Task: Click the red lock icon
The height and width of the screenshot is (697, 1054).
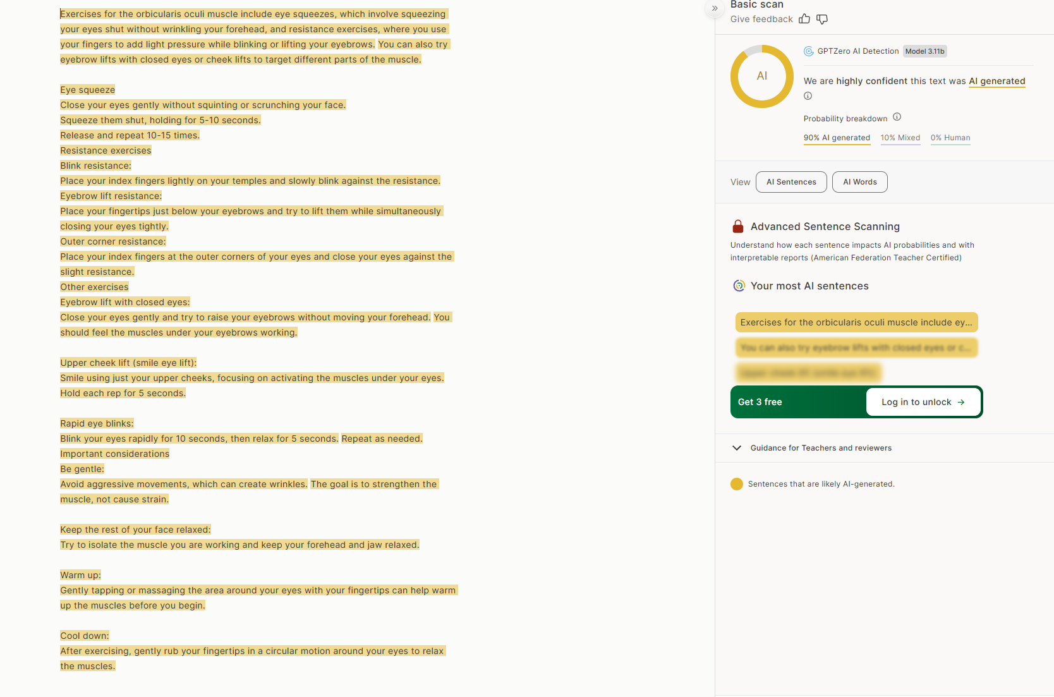Action: [x=737, y=226]
